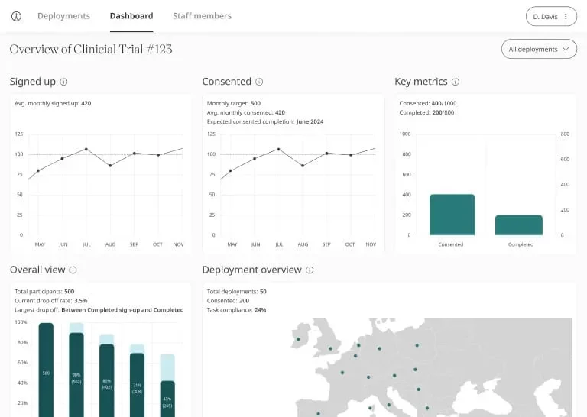Click the info icon beside Deployment overview
The image size is (587, 417).
[310, 270]
